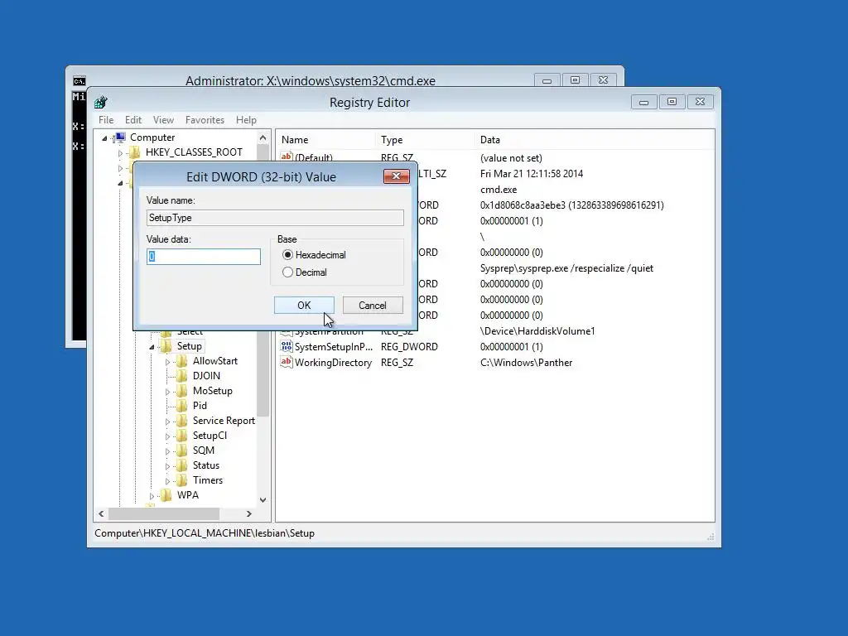The image size is (848, 636).
Task: Click the (Default) string value icon
Action: [286, 157]
